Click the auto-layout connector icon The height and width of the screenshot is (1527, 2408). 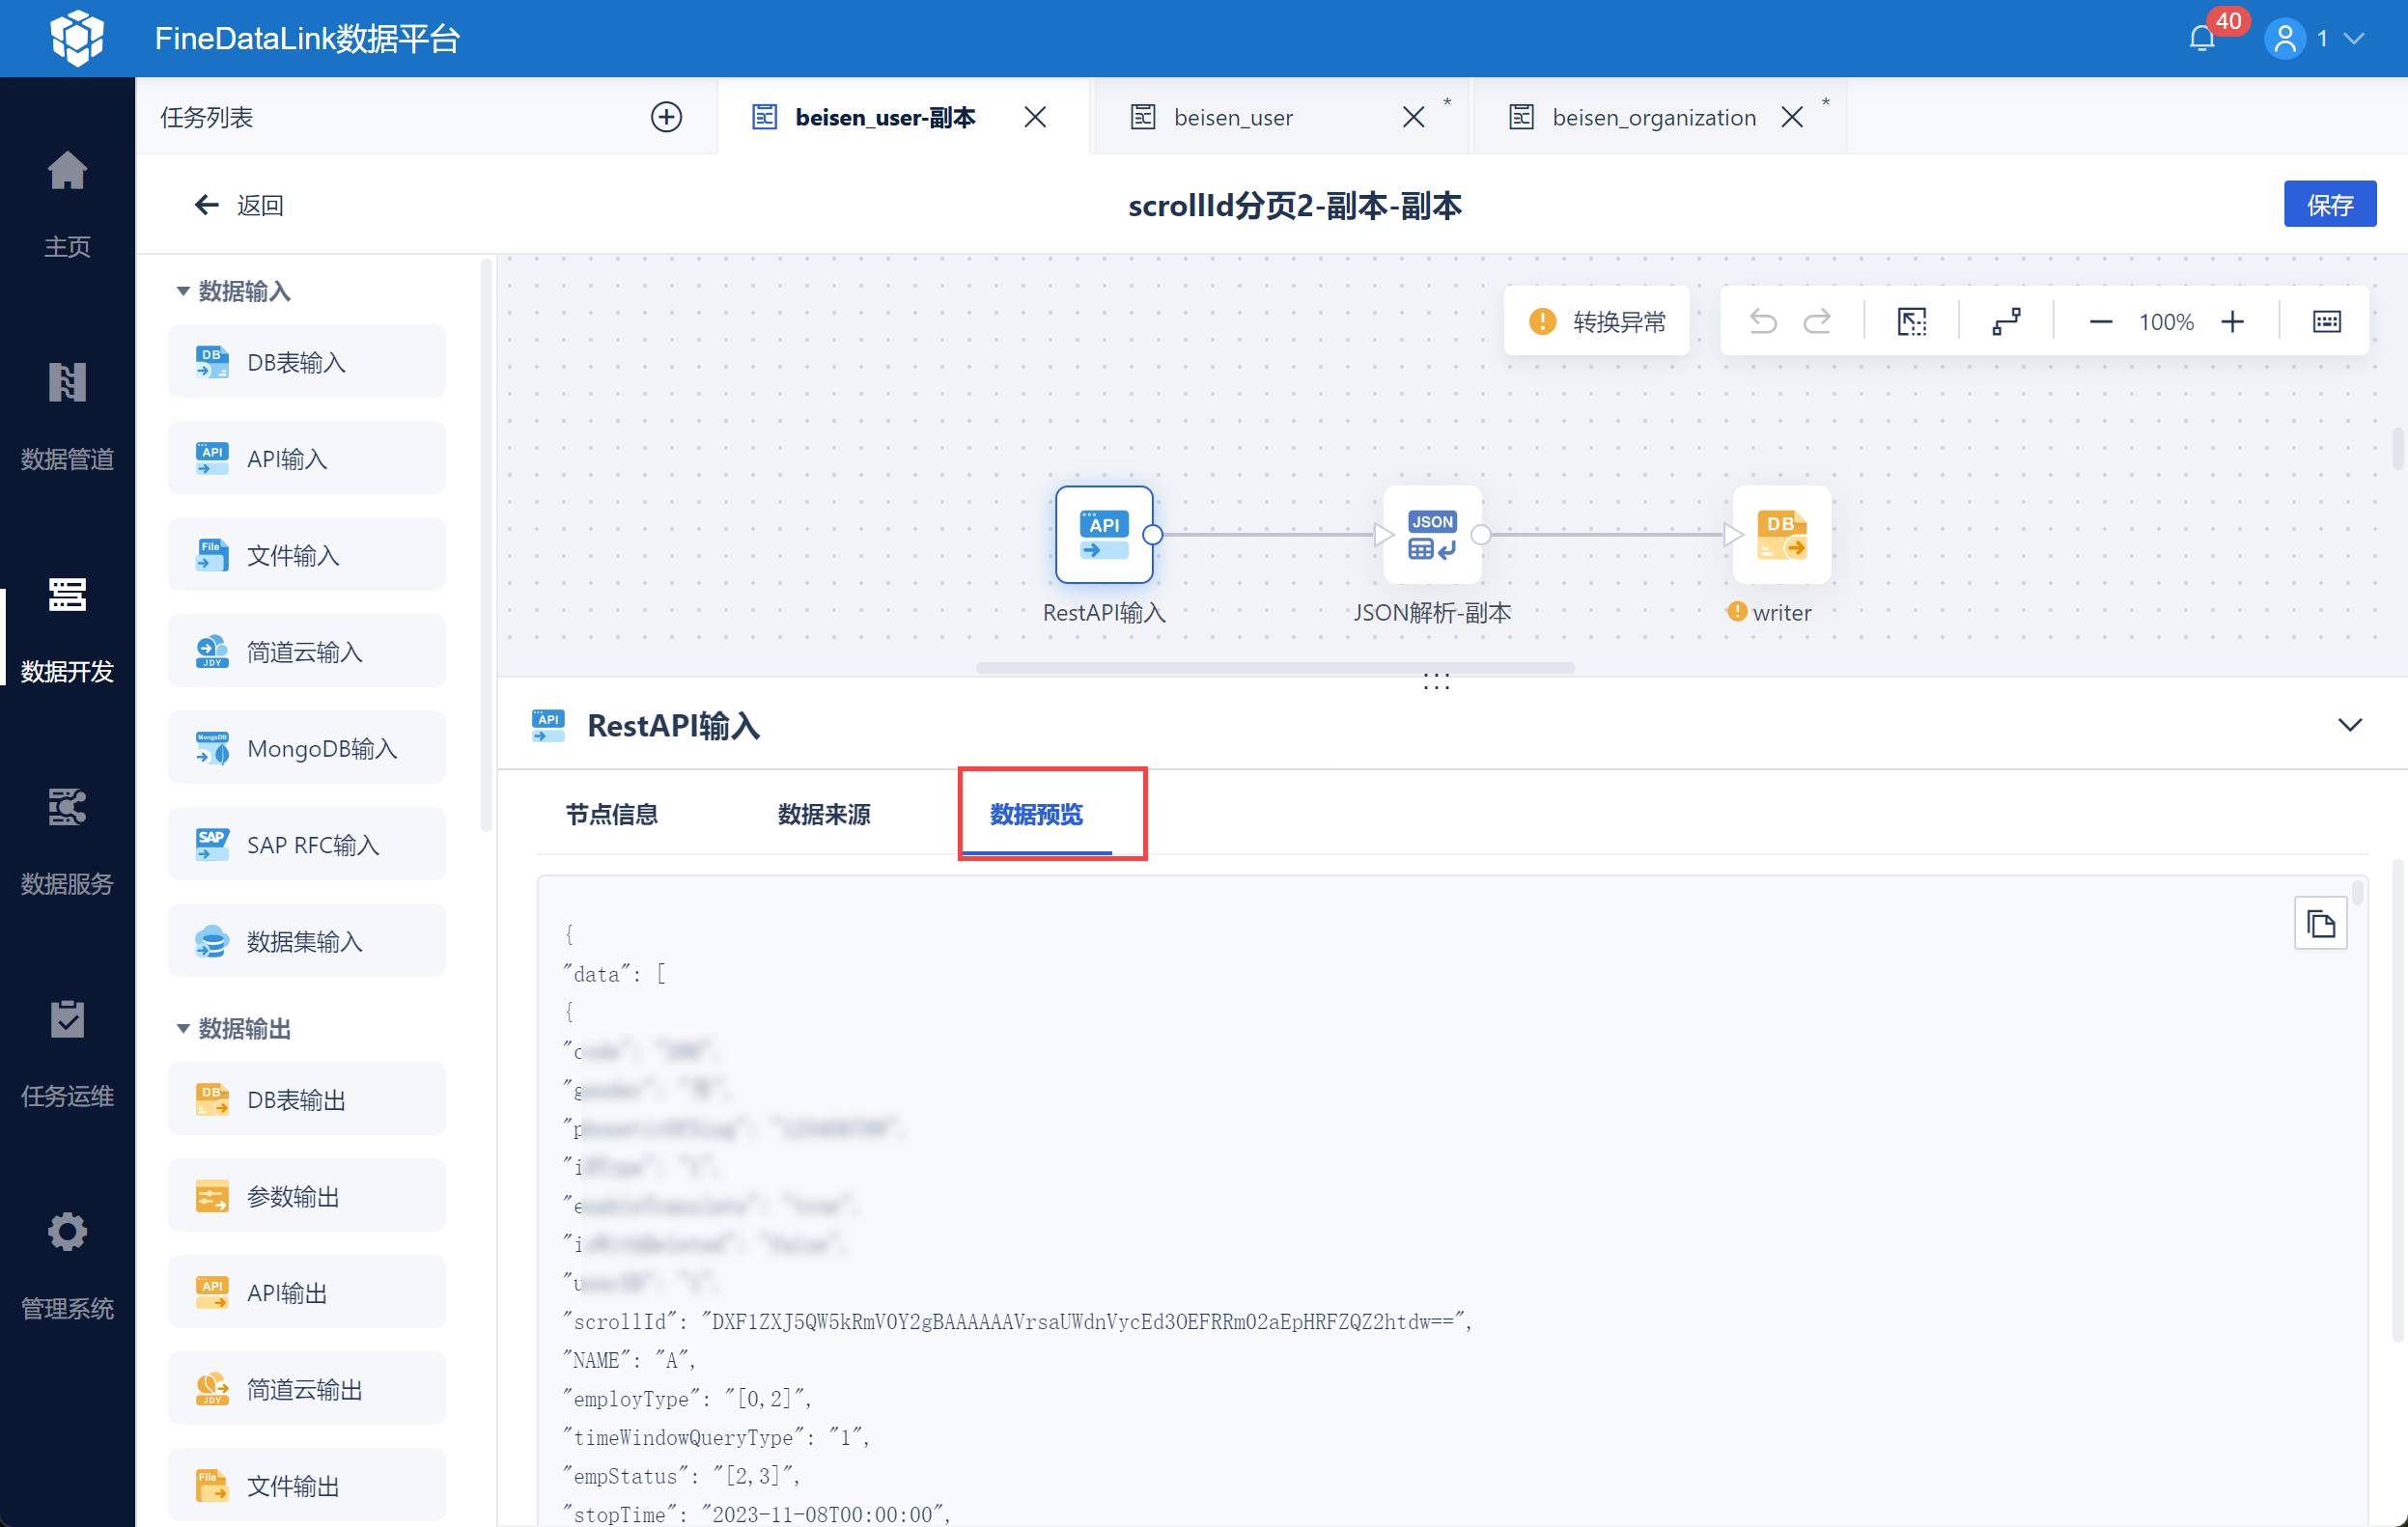(2006, 321)
